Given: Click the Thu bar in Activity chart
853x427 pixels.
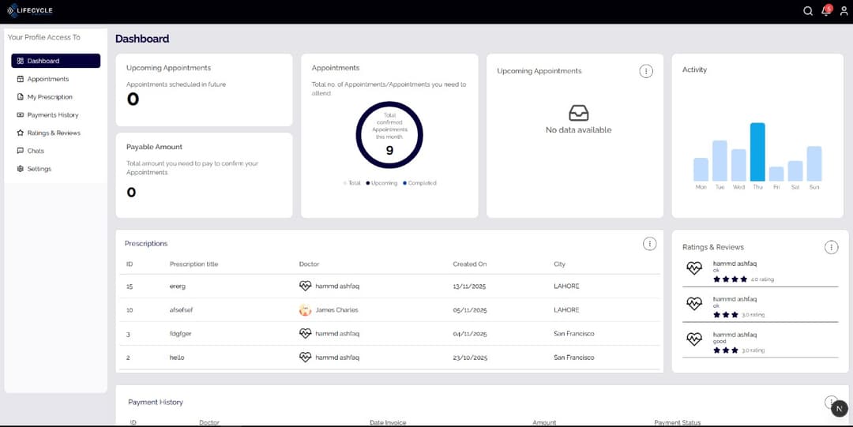Looking at the screenshot, I should [757, 152].
